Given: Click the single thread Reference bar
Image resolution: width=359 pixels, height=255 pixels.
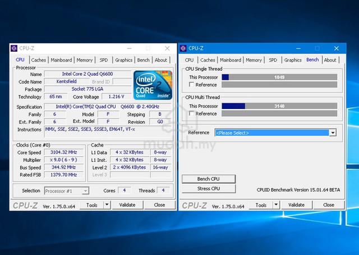Looking at the screenshot, I should pos(279,85).
